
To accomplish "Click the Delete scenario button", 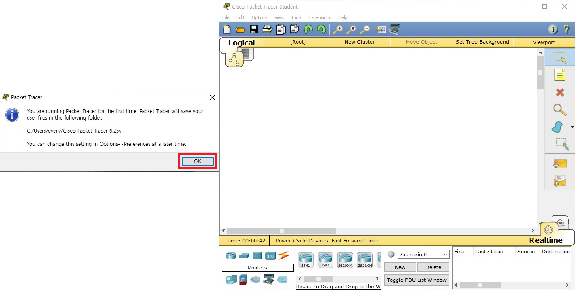I will 433,267.
